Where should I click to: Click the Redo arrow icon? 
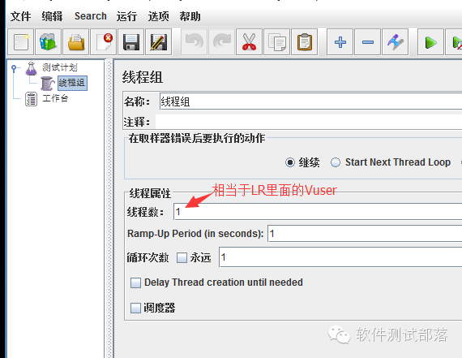[x=221, y=42]
